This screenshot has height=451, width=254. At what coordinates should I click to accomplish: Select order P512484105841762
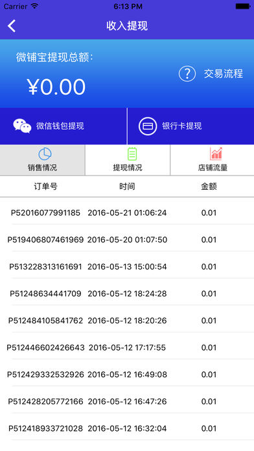pyautogui.click(x=45, y=320)
